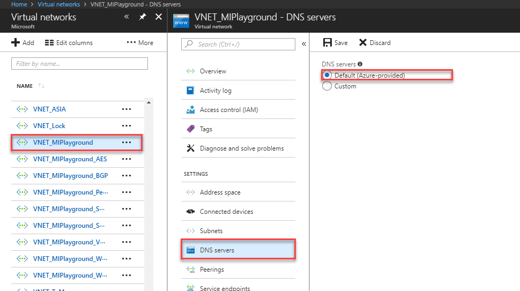The image size is (520, 291).
Task: Open the VNET_ASIA network
Action: tap(49, 109)
